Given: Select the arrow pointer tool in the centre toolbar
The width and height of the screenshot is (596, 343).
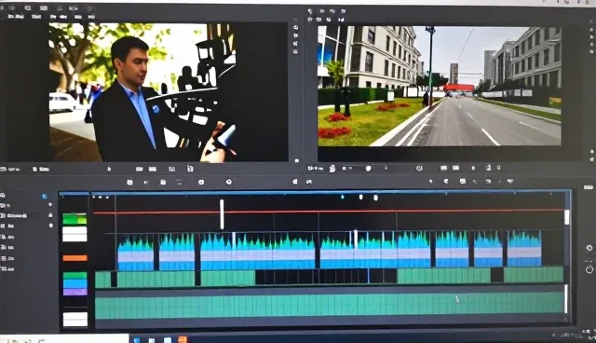Looking at the screenshot, I should (x=146, y=183).
